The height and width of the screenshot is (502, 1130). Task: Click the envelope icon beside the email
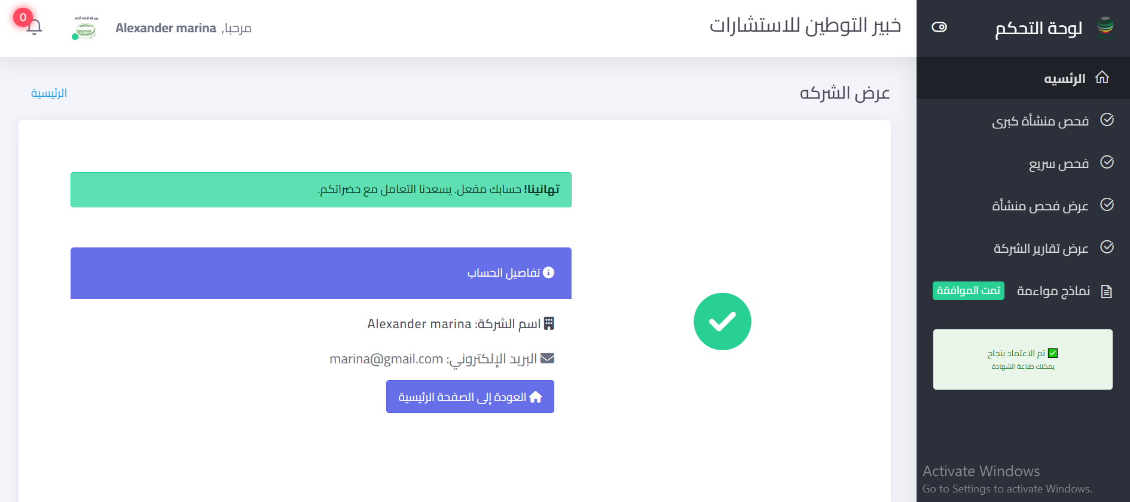click(x=547, y=359)
